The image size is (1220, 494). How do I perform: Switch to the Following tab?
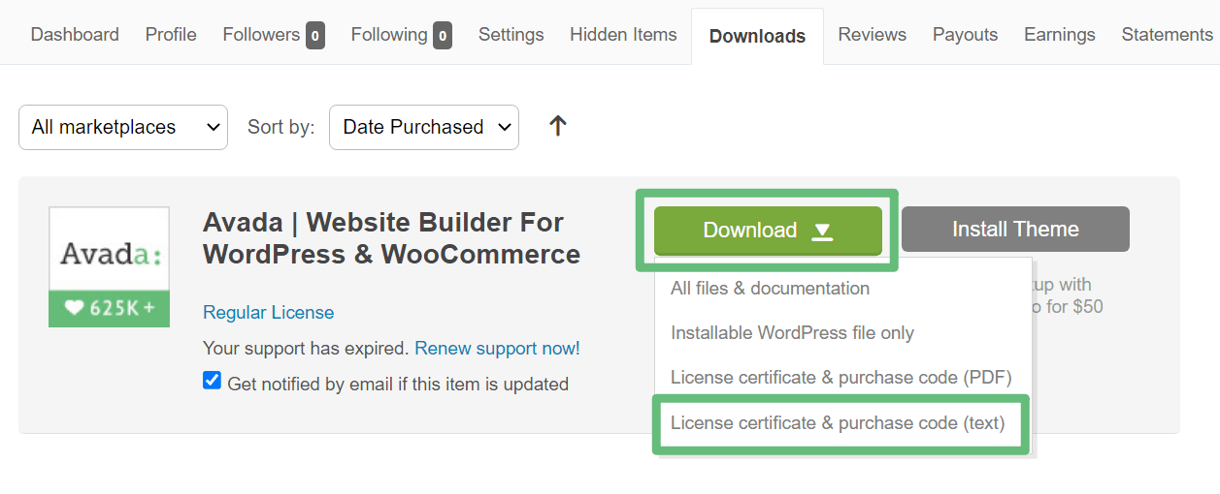pos(401,35)
